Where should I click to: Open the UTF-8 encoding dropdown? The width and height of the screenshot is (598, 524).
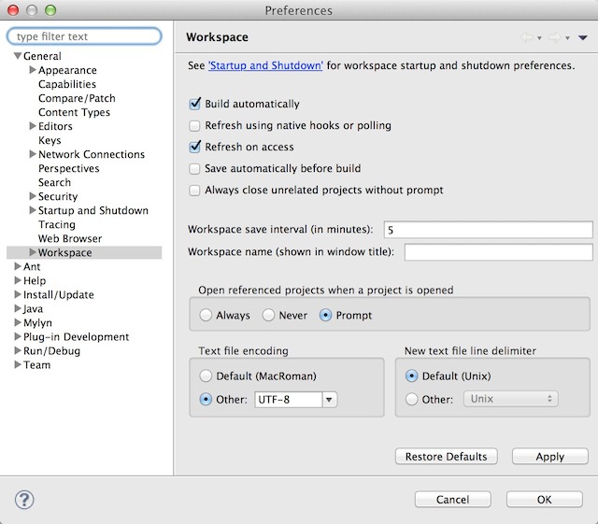329,400
